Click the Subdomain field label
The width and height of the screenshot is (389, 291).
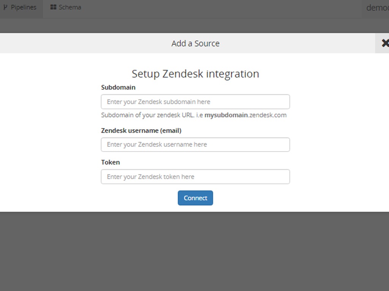(x=118, y=88)
